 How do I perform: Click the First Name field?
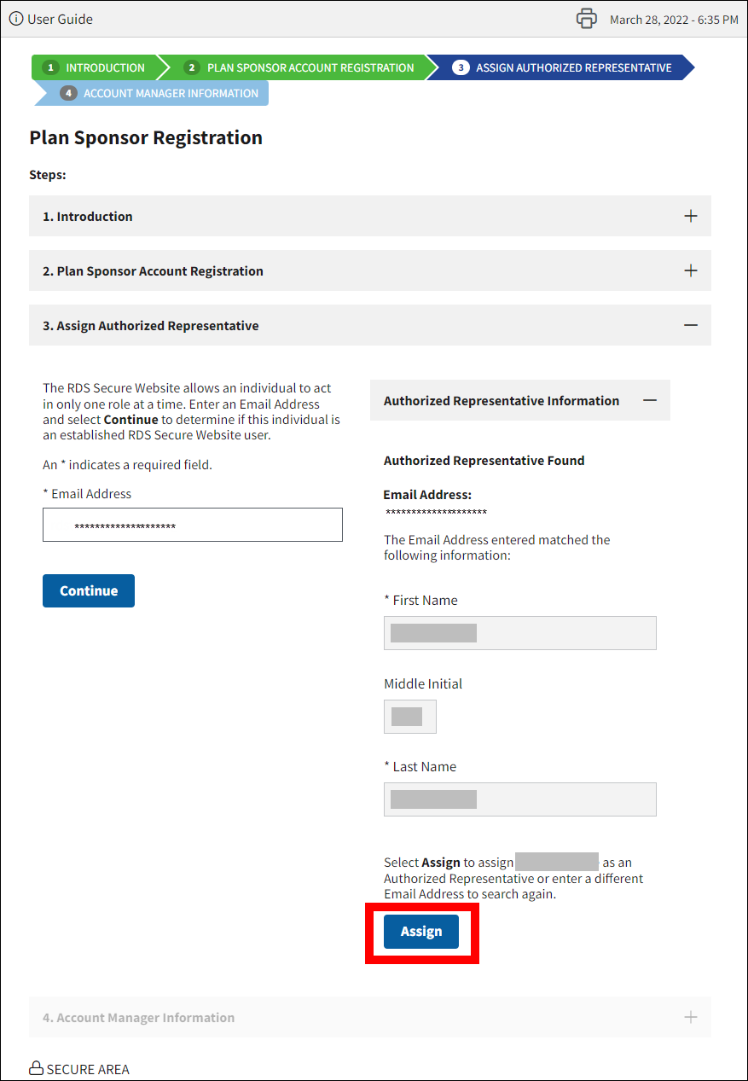(520, 633)
